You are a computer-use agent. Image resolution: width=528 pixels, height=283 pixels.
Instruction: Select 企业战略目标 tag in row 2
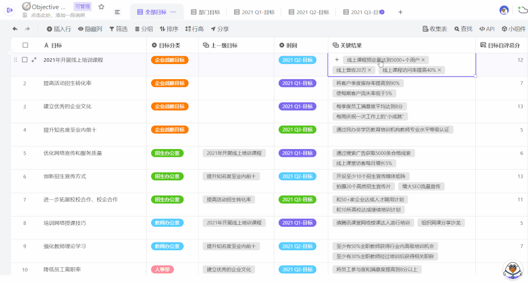click(x=170, y=83)
